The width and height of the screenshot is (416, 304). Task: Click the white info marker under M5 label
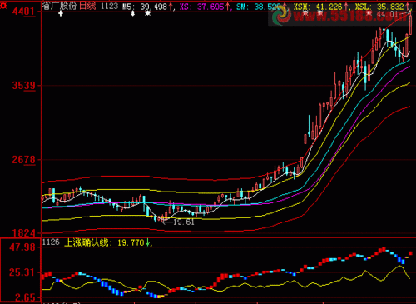click(133, 13)
